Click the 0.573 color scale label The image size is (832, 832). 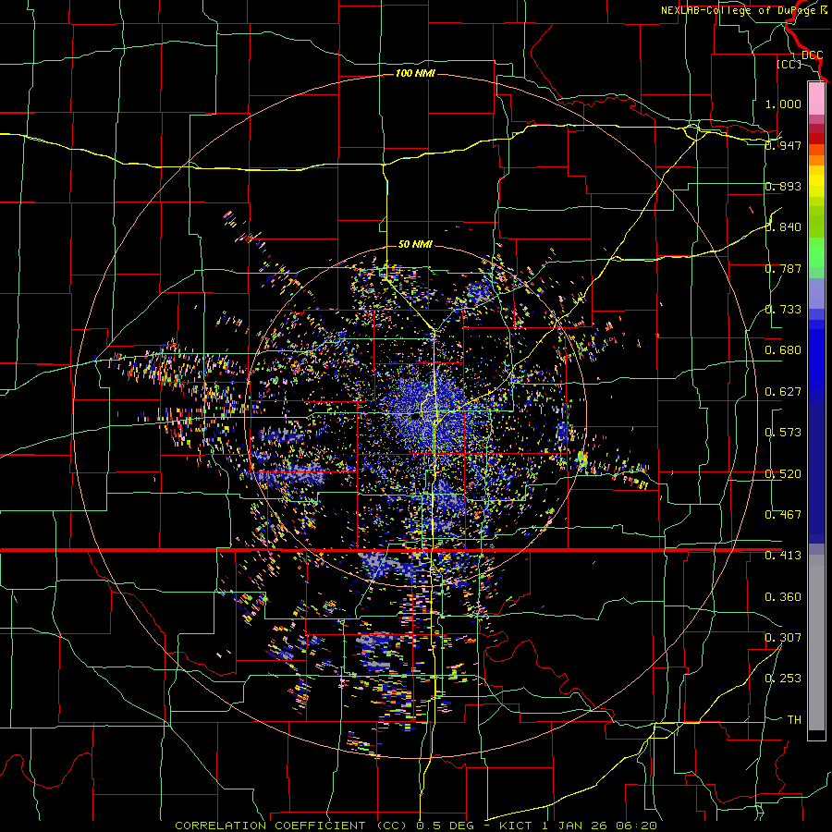pyautogui.click(x=783, y=433)
